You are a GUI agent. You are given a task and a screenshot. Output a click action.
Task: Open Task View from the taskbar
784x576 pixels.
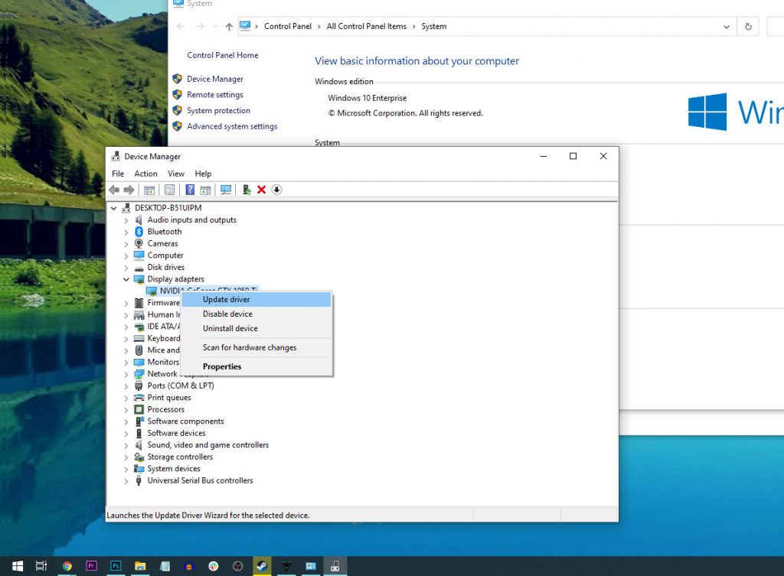click(x=41, y=566)
